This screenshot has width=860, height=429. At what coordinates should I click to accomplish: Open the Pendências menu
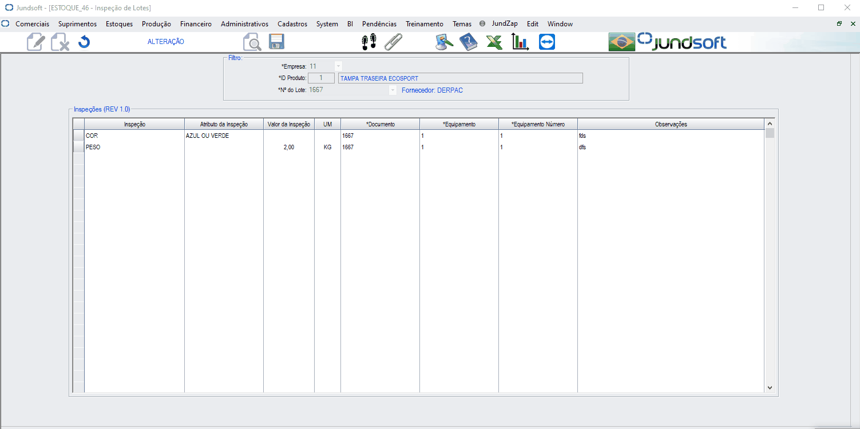coord(379,24)
